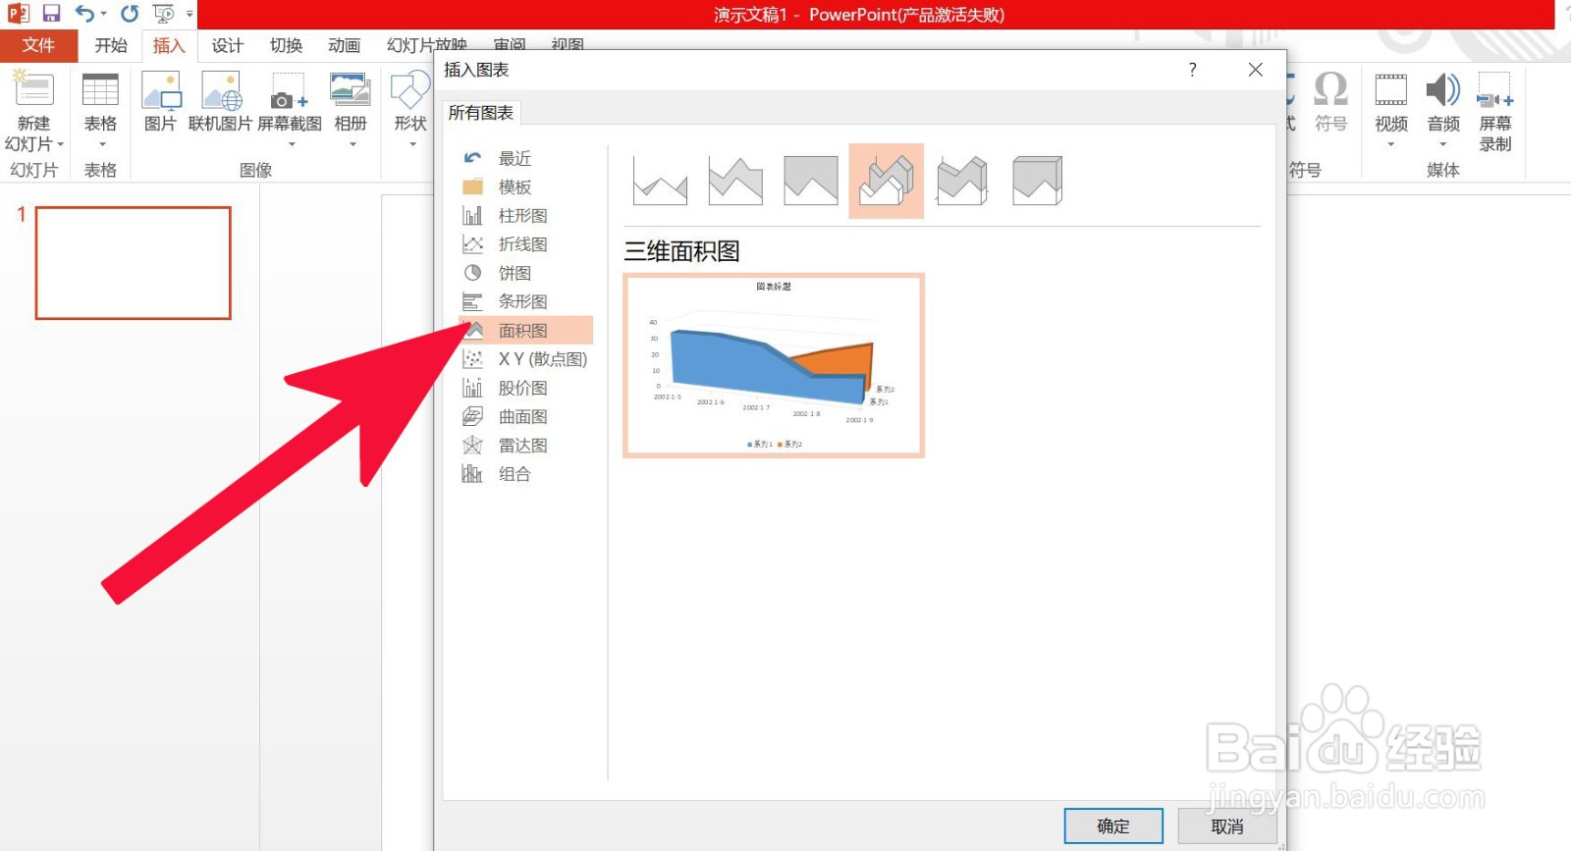This screenshot has width=1571, height=851.
Task: Click the 3-D area chart preview thumbnail
Action: pyautogui.click(x=774, y=365)
